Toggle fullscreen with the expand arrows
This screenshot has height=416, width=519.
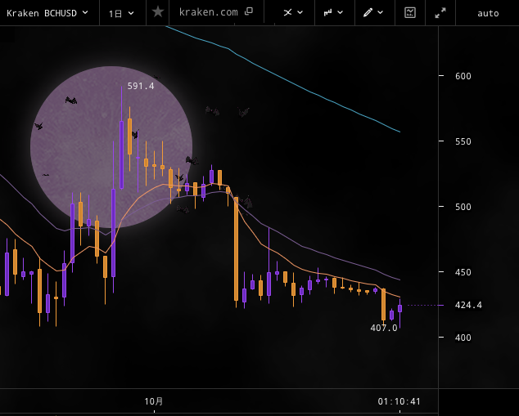pos(440,12)
